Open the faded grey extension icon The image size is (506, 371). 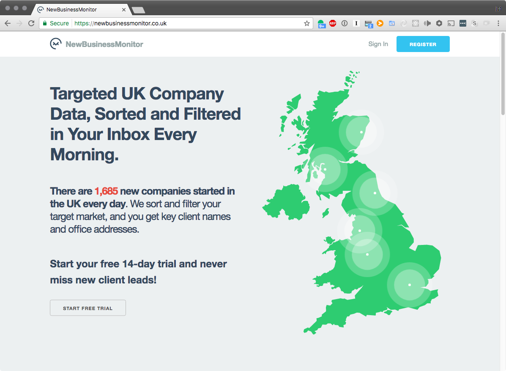pyautogui.click(x=486, y=23)
